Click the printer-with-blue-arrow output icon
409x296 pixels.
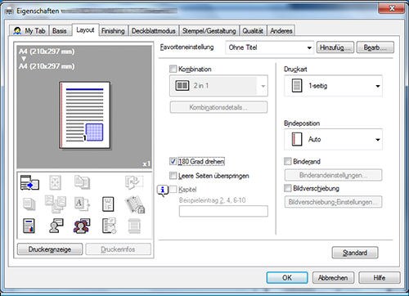(x=29, y=182)
